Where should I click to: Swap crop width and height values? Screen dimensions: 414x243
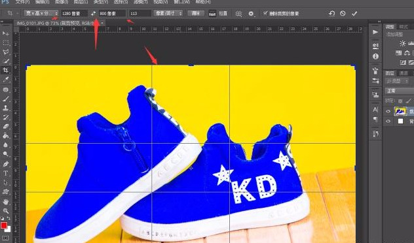click(x=93, y=13)
